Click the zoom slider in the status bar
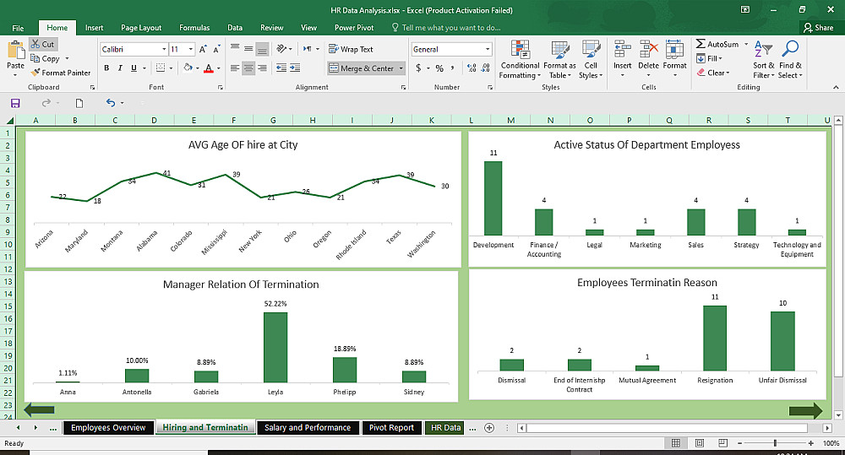 [x=775, y=443]
